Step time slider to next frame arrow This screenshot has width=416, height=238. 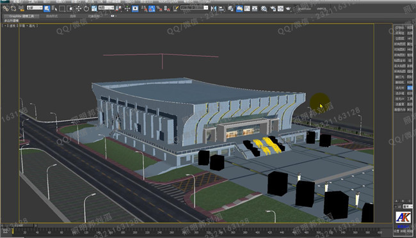pos(36,226)
